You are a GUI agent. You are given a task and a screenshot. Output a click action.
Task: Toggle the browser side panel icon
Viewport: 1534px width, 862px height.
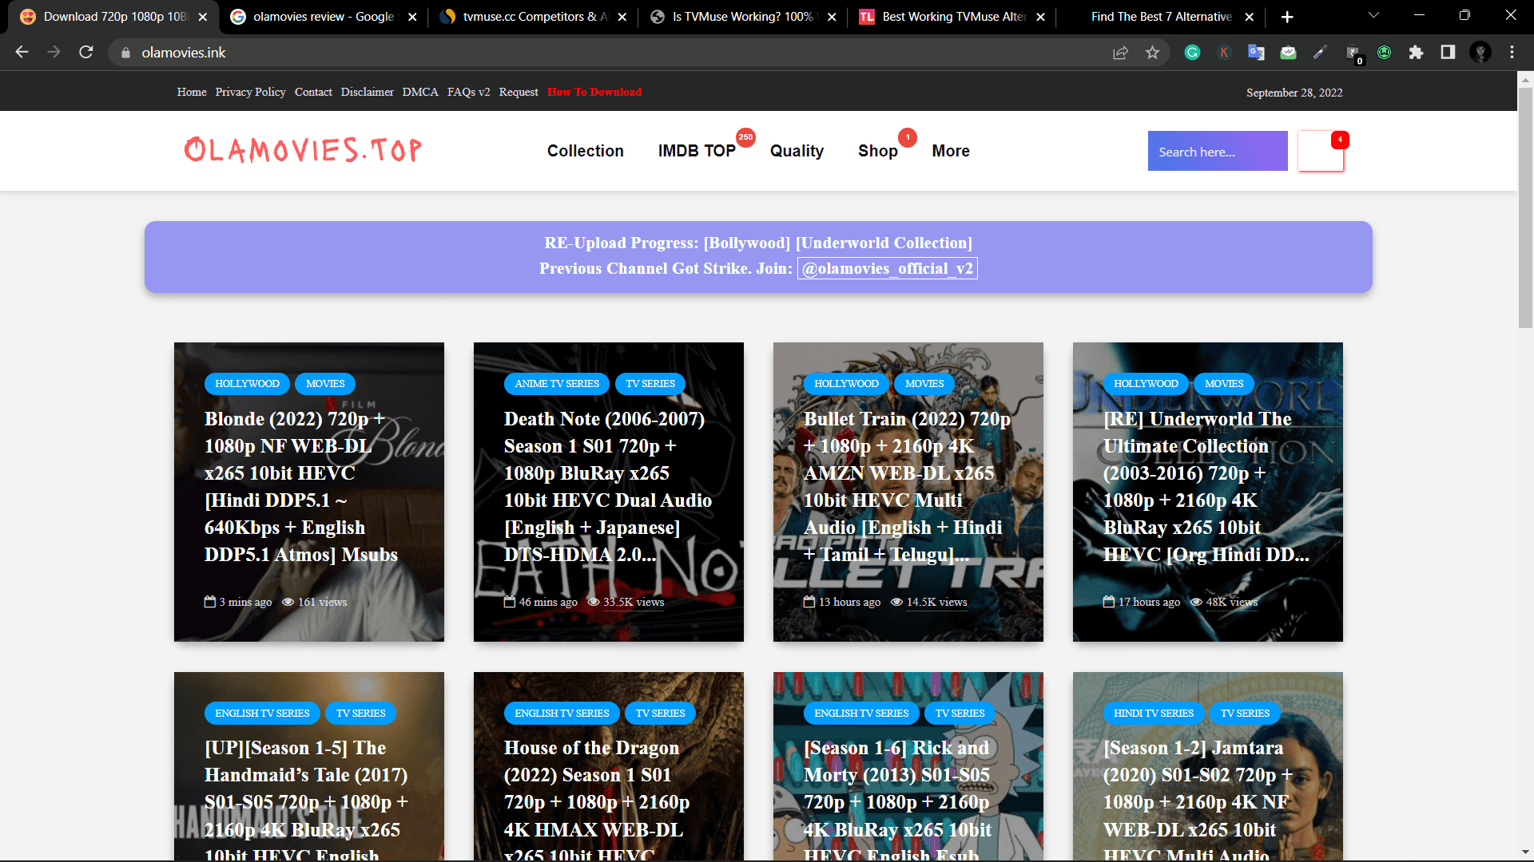click(x=1448, y=53)
